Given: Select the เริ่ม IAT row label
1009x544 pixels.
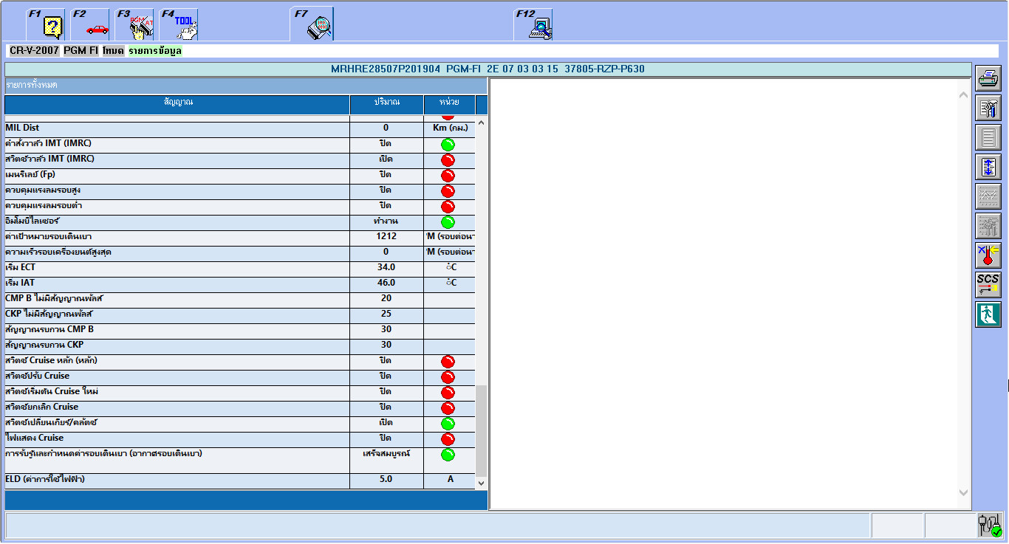Looking at the screenshot, I should point(20,283).
